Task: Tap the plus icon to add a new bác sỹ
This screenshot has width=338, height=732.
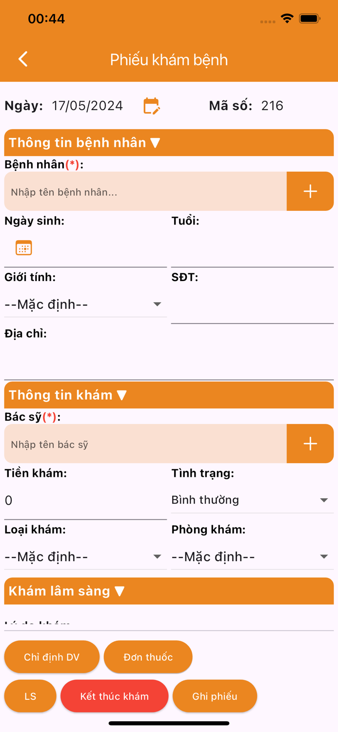Action: click(310, 443)
